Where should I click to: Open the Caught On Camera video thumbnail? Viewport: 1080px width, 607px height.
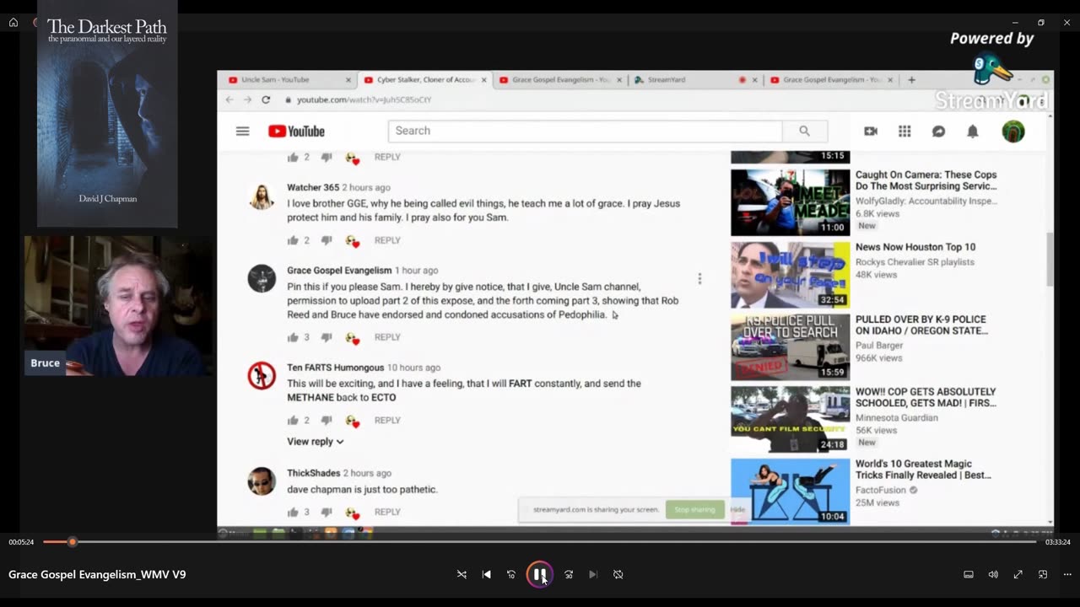(790, 202)
